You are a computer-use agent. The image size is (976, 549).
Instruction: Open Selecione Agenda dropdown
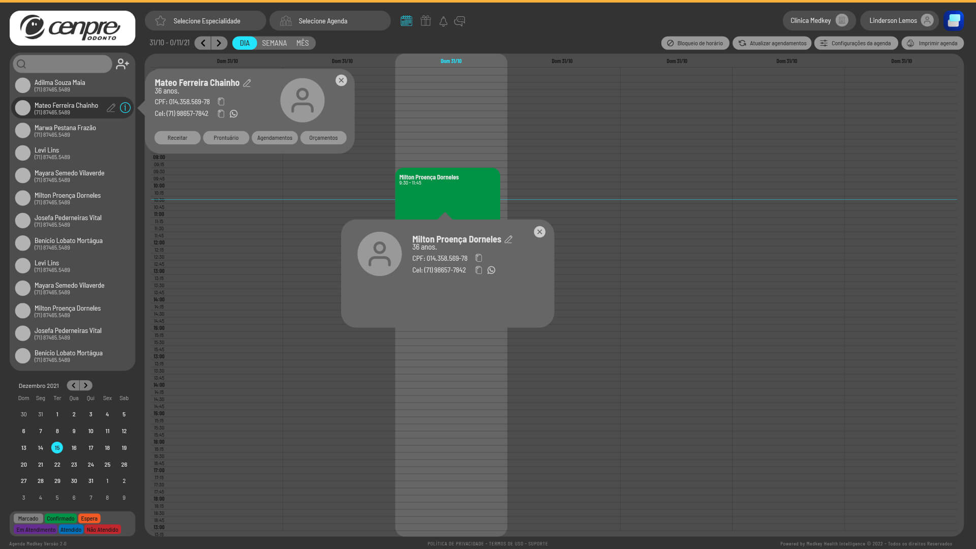[330, 21]
